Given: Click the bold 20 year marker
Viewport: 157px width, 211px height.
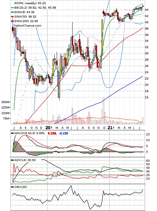Looking at the screenshot, I should (48, 128).
